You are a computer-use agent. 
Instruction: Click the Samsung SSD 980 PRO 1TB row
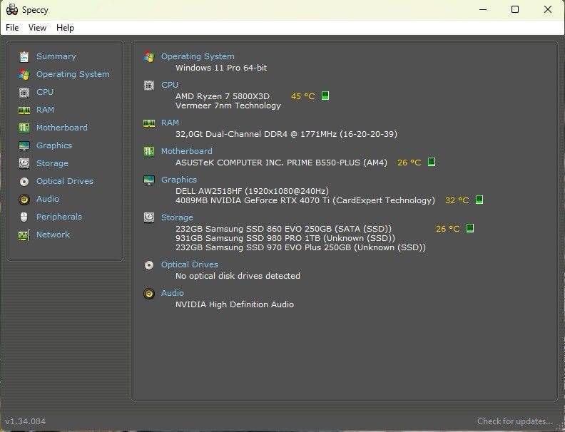[285, 238]
